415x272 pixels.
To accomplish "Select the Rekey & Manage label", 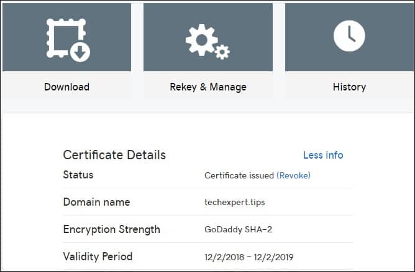I will coord(208,87).
